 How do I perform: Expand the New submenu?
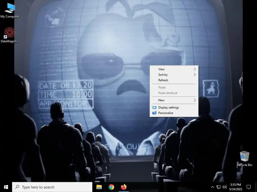pyautogui.click(x=174, y=100)
